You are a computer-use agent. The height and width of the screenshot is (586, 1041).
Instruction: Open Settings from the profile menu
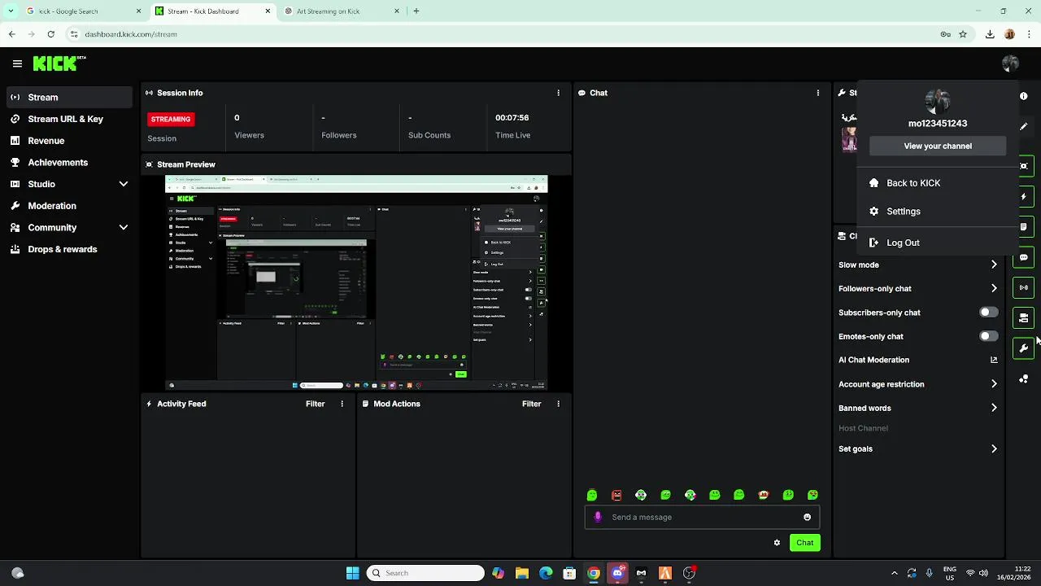937,212
